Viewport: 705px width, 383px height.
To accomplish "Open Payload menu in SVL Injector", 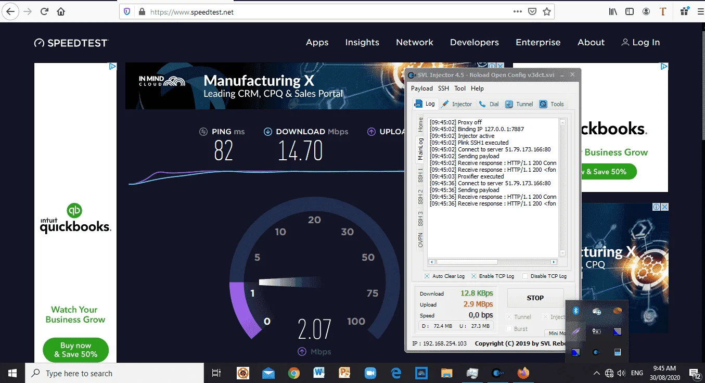I will coord(422,88).
